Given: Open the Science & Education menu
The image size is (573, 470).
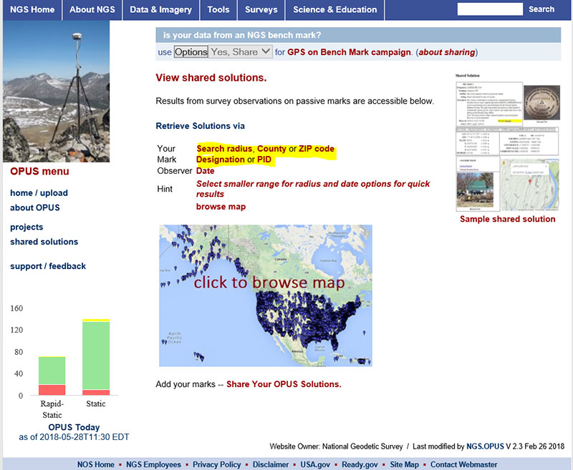Looking at the screenshot, I should pos(334,10).
